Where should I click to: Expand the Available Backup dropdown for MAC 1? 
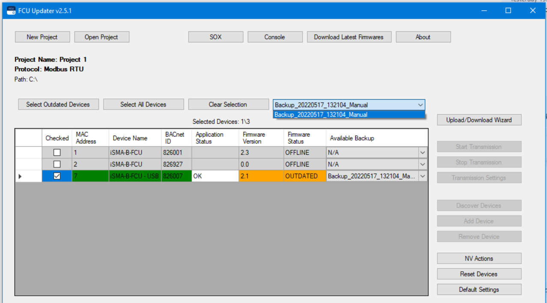422,152
